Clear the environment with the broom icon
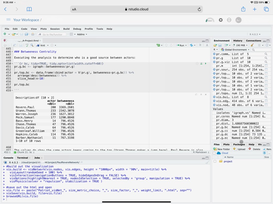 [252, 45]
